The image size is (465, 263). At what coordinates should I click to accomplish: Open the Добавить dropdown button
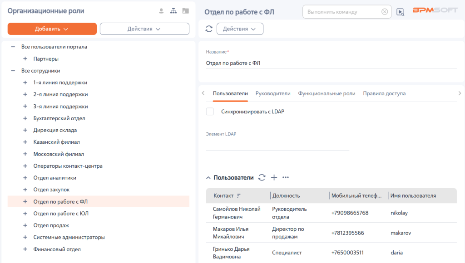(x=52, y=29)
